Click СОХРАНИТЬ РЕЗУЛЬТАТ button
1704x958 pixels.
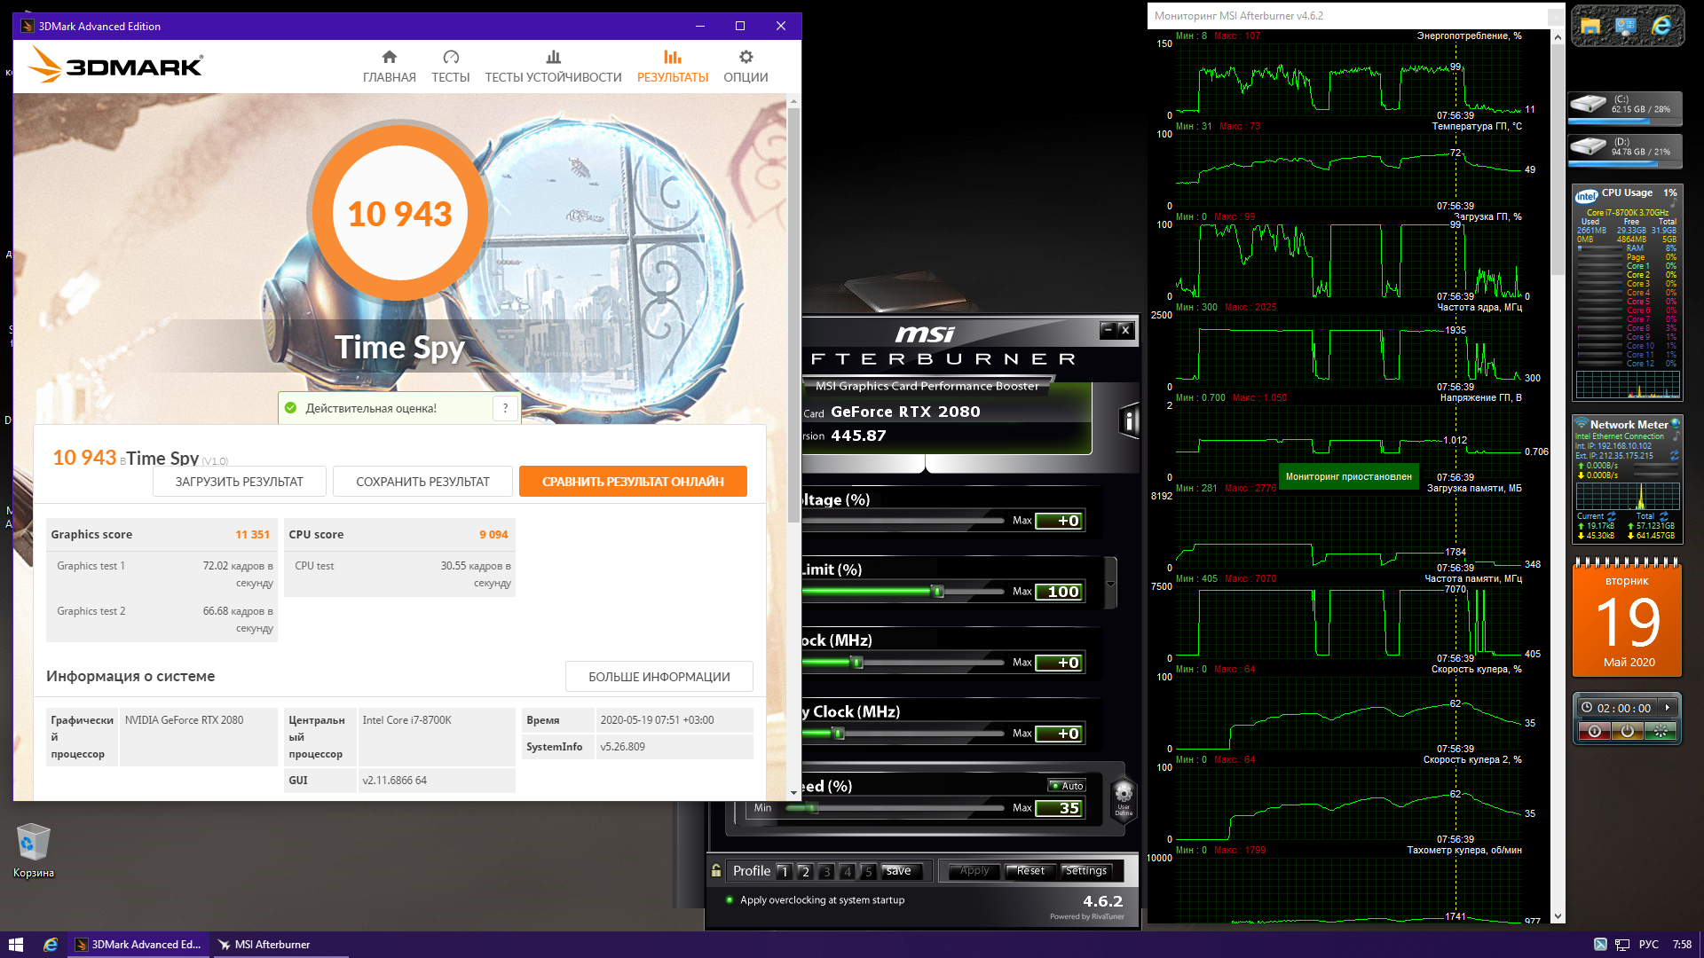(422, 482)
